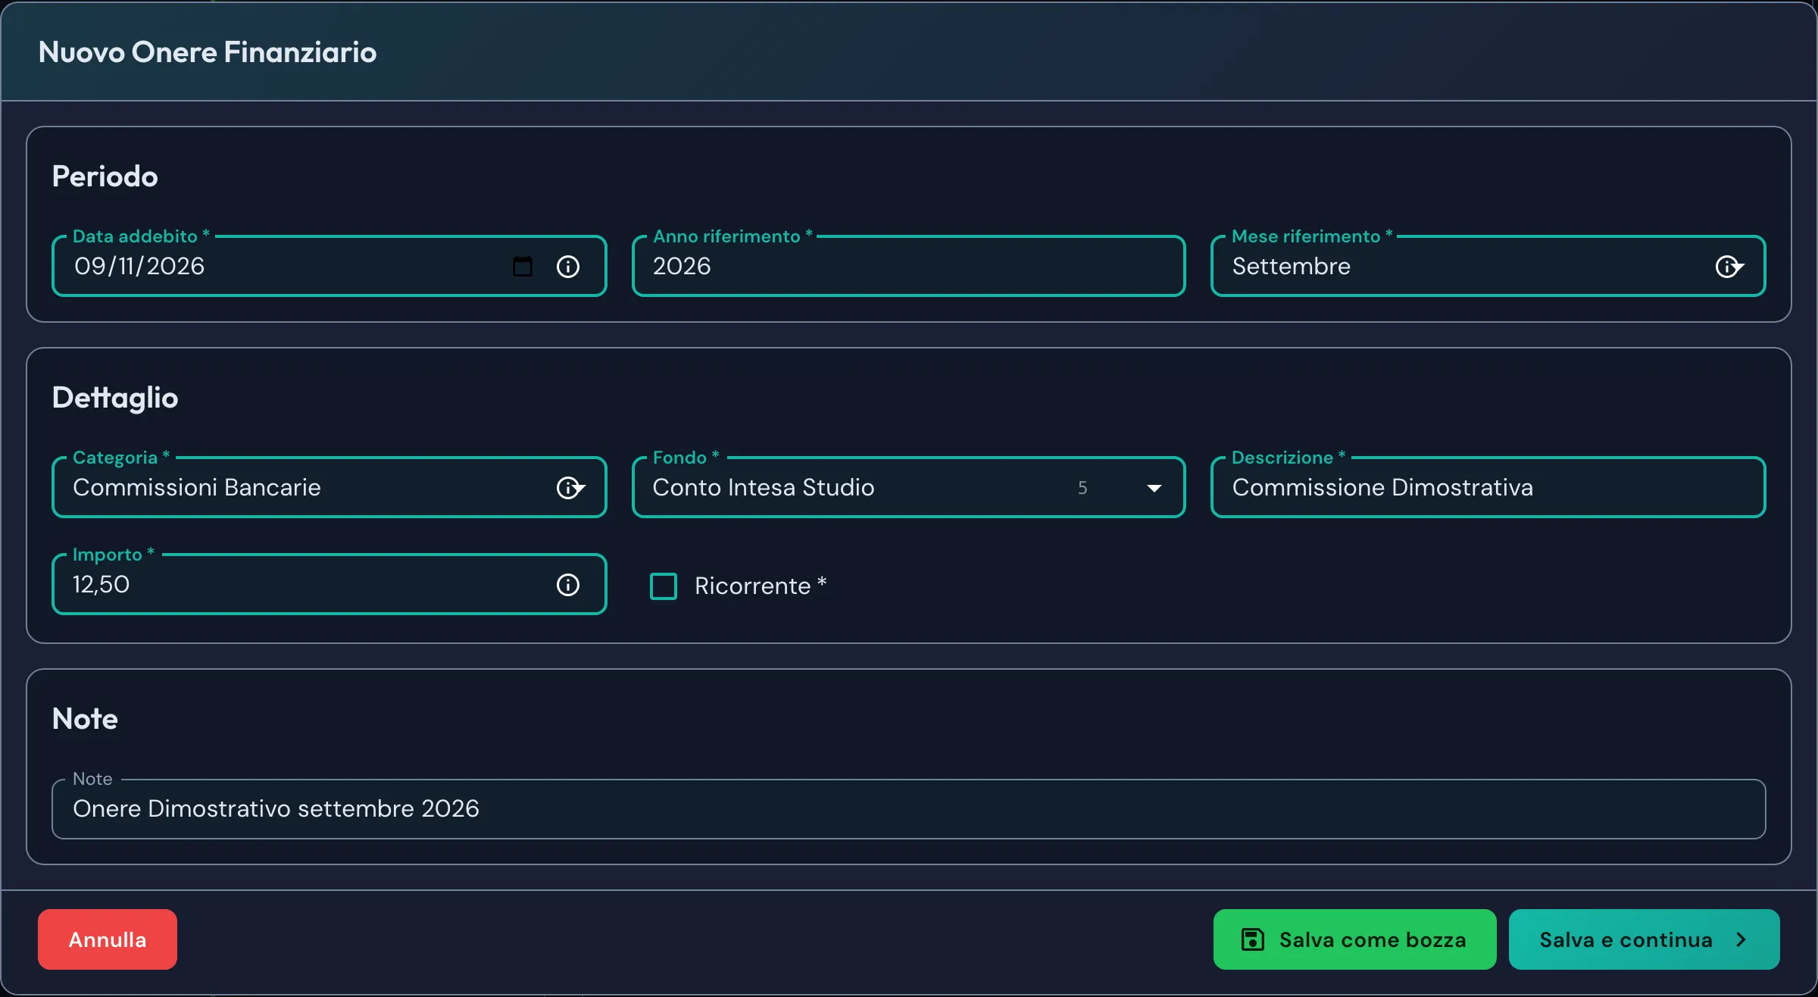Click the date value 09/11/2026
Viewport: 1818px width, 997px height.
(139, 266)
